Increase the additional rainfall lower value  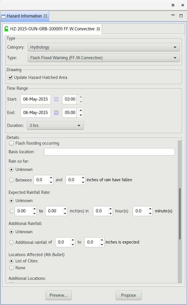click(73, 240)
